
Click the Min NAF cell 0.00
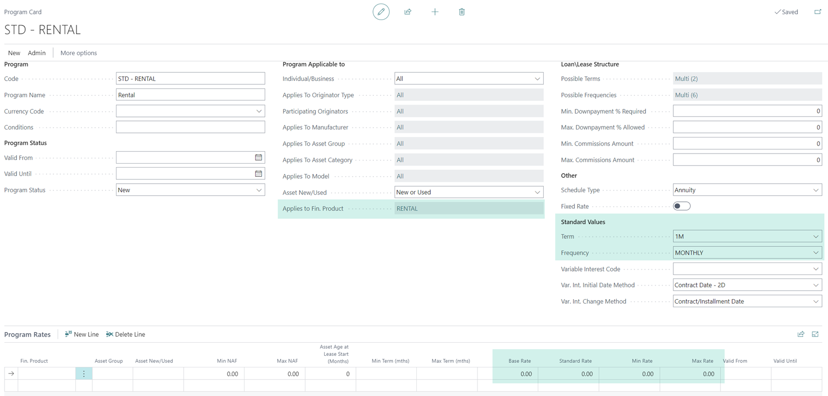tap(214, 374)
